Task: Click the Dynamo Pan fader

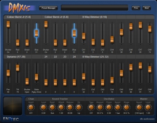Action: pos(8,73)
